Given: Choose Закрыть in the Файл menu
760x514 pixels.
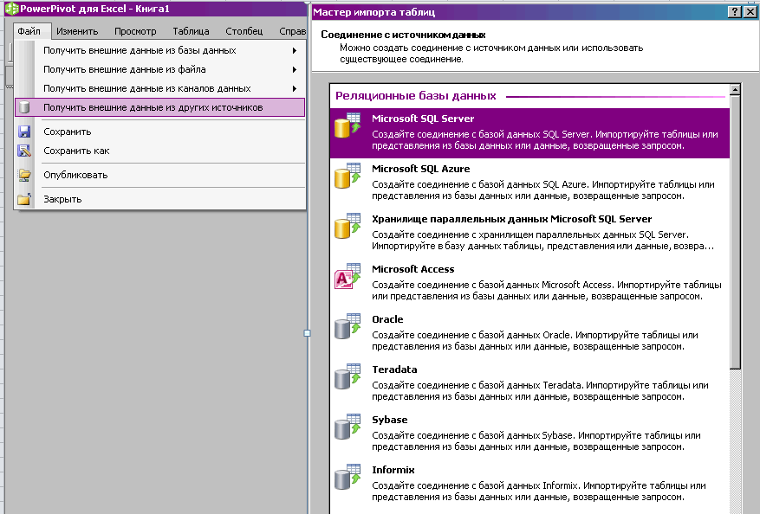Looking at the screenshot, I should point(160,199).
